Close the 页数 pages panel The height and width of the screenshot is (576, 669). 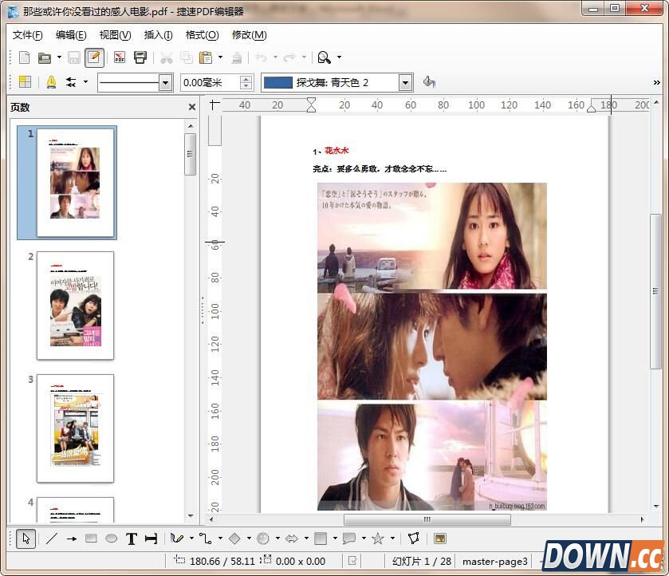click(191, 107)
